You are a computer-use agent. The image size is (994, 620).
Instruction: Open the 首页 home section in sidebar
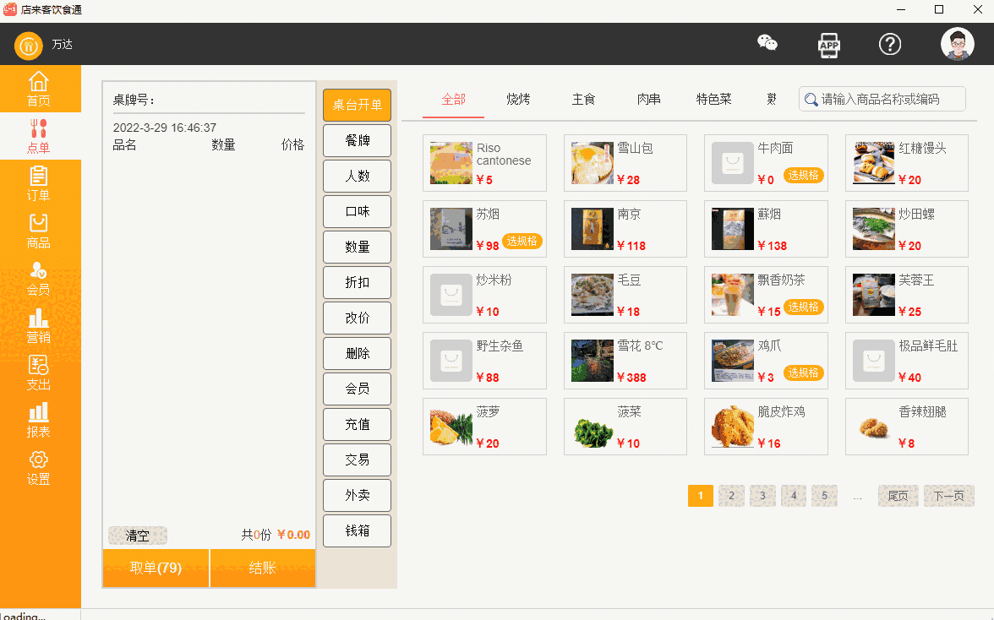pyautogui.click(x=40, y=89)
